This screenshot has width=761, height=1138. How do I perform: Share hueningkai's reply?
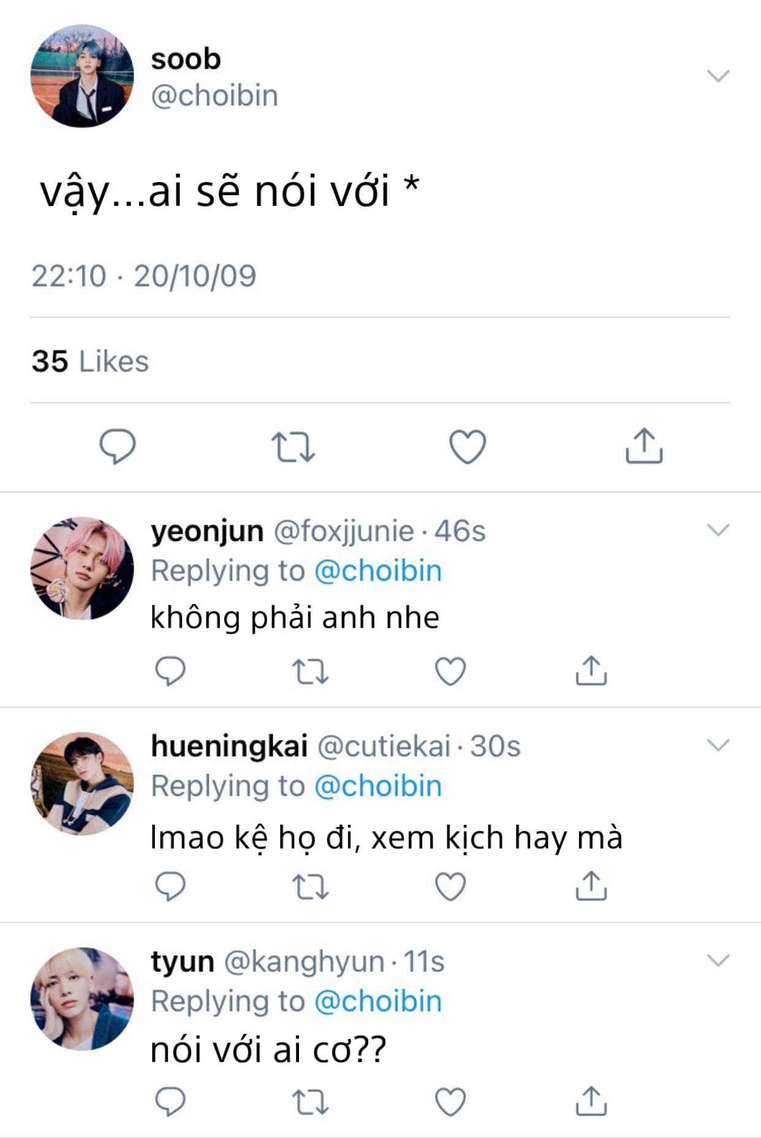(x=591, y=886)
